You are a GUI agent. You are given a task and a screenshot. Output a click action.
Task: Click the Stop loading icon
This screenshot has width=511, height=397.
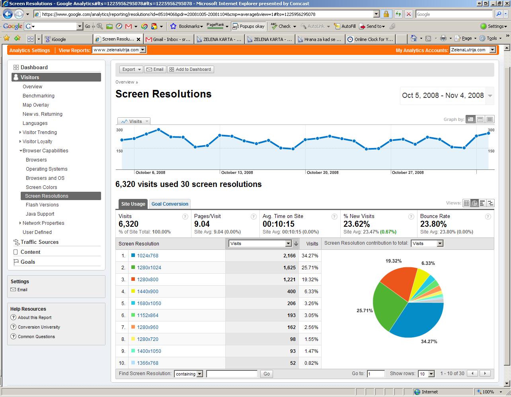pos(409,14)
